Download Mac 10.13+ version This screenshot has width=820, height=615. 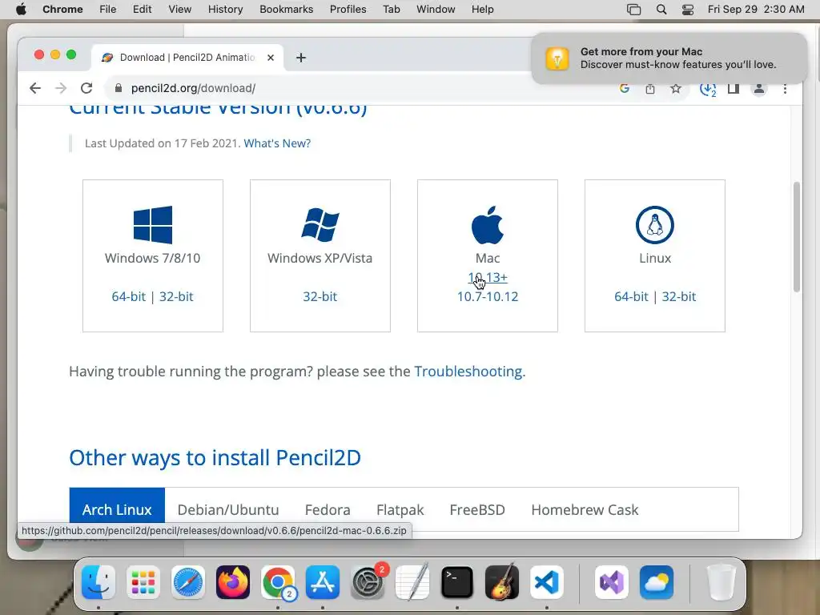point(488,278)
